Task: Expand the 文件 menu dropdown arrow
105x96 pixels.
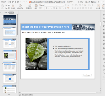Action: coord(7,2)
